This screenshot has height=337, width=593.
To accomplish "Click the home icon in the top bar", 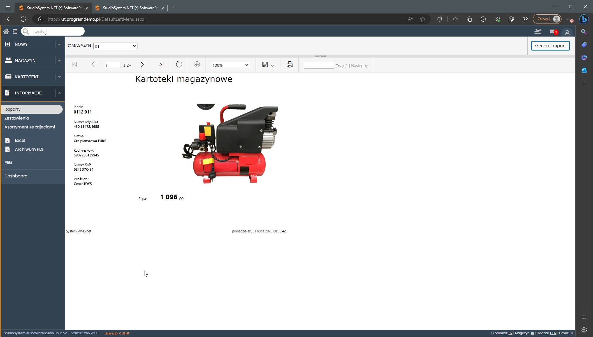I will tap(6, 31).
